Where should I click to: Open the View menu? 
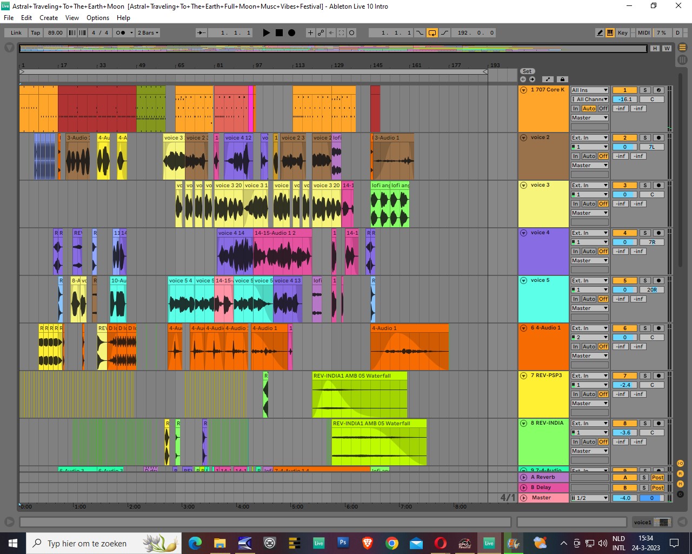coord(72,18)
